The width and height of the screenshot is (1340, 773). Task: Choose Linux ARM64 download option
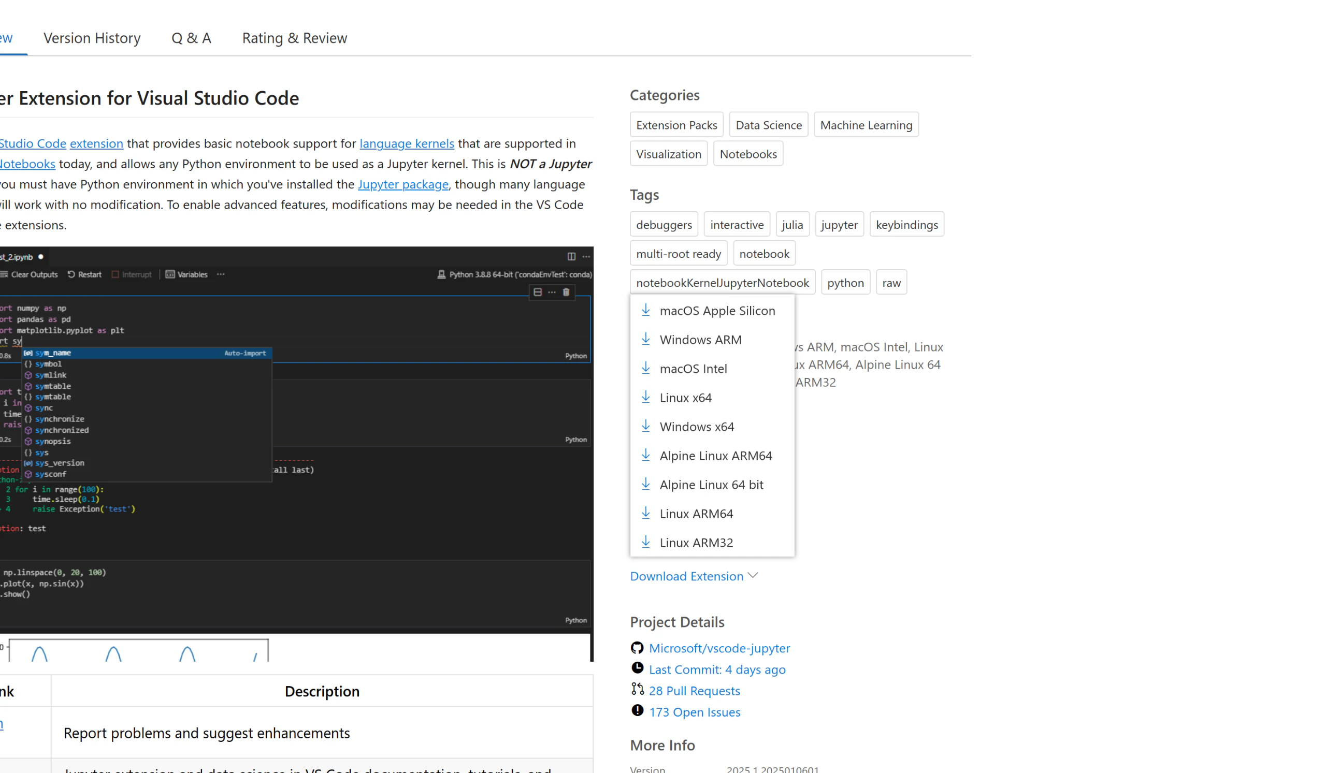point(712,514)
